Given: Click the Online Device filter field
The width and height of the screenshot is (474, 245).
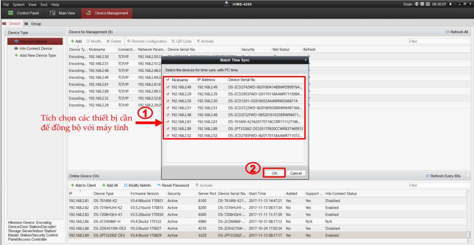Looking at the screenshot, I should pyautogui.click(x=438, y=185).
